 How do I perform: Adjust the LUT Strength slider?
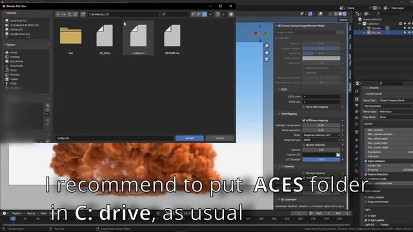(x=321, y=160)
